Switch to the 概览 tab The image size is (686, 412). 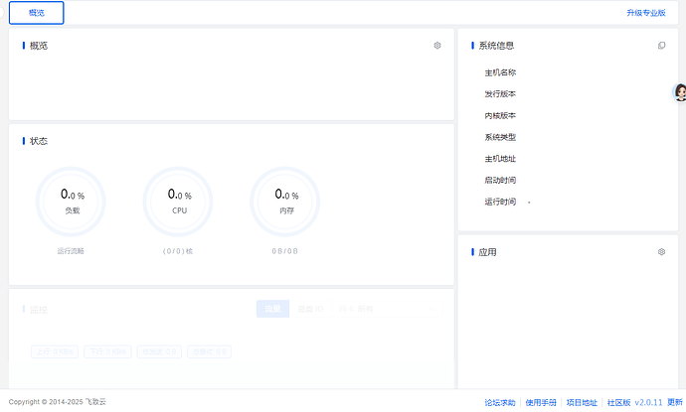click(x=37, y=13)
